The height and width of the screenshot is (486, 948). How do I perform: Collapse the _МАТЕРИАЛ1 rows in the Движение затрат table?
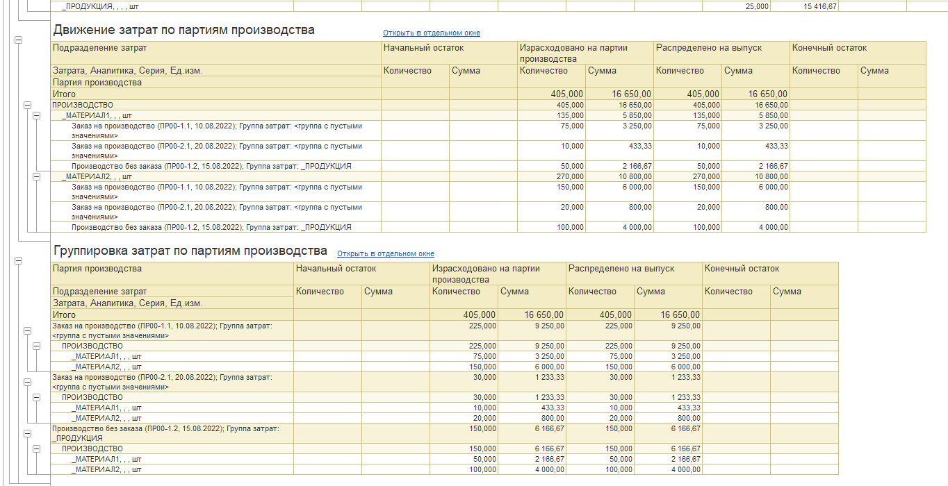(38, 116)
